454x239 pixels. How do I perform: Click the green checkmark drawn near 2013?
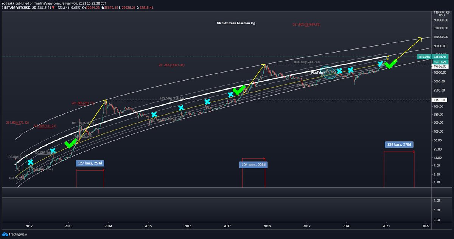pos(72,144)
